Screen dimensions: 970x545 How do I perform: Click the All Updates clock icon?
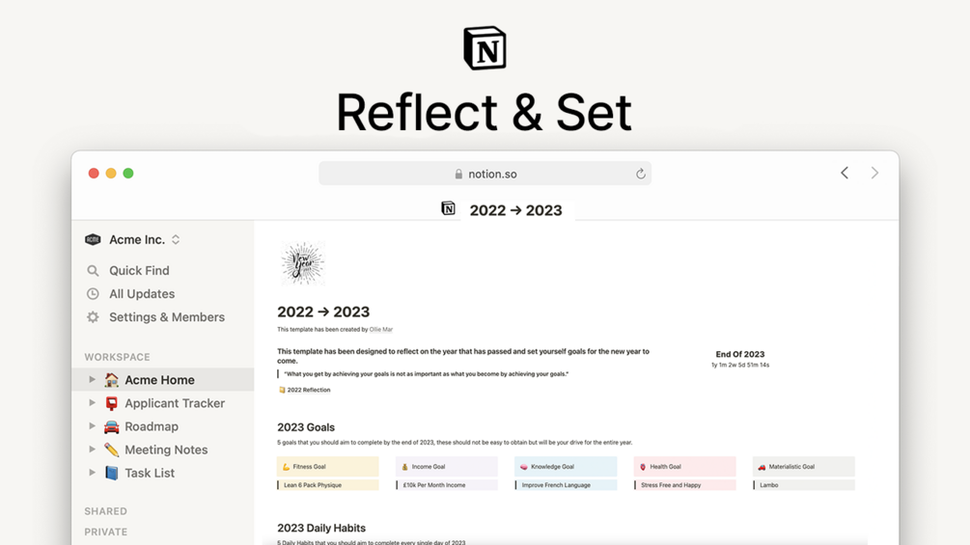pyautogui.click(x=93, y=294)
